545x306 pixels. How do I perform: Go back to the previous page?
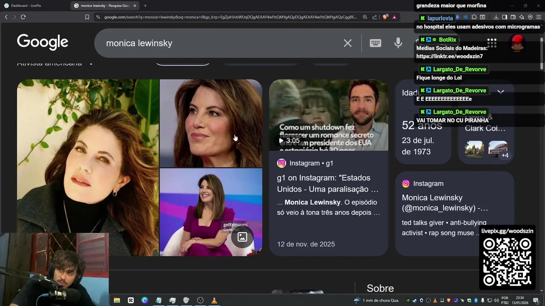pyautogui.click(x=6, y=17)
